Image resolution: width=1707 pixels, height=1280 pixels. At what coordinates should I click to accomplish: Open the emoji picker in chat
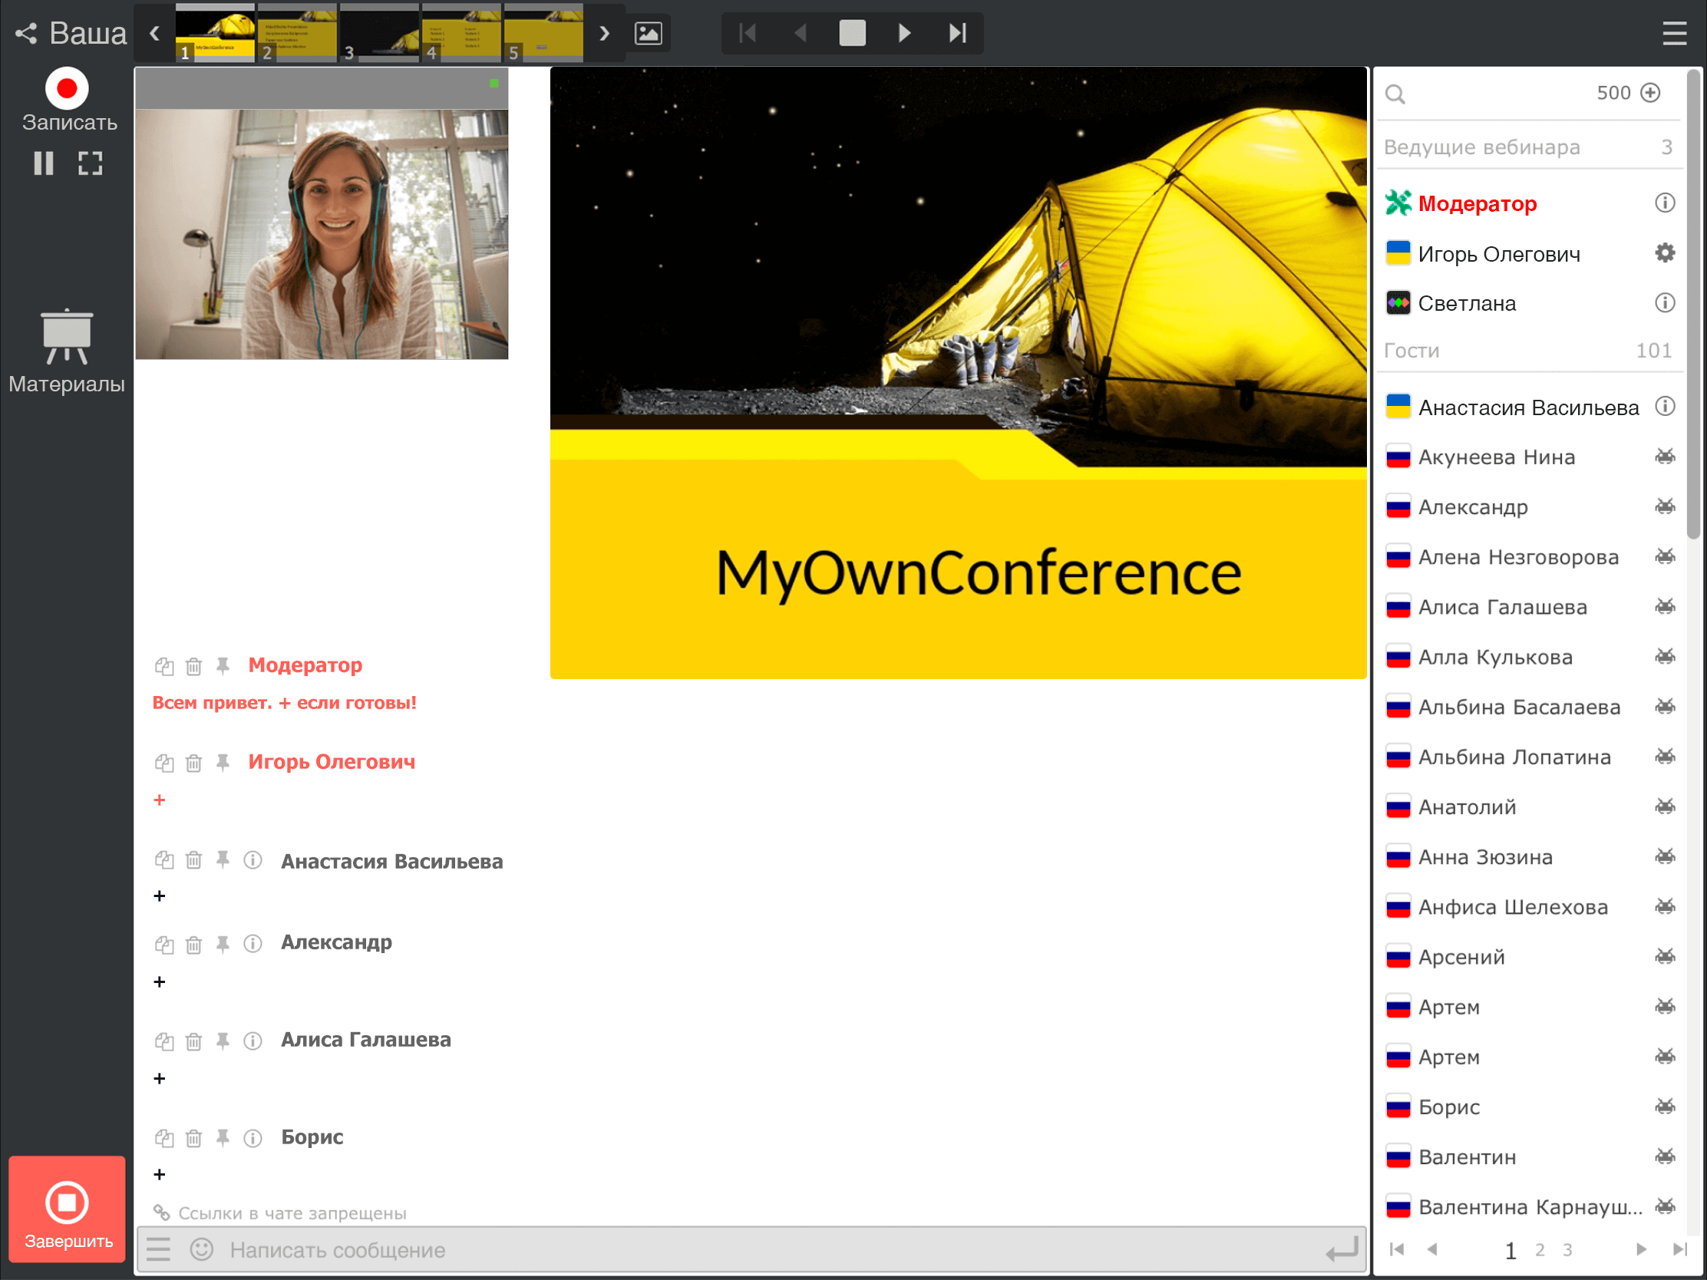point(201,1249)
